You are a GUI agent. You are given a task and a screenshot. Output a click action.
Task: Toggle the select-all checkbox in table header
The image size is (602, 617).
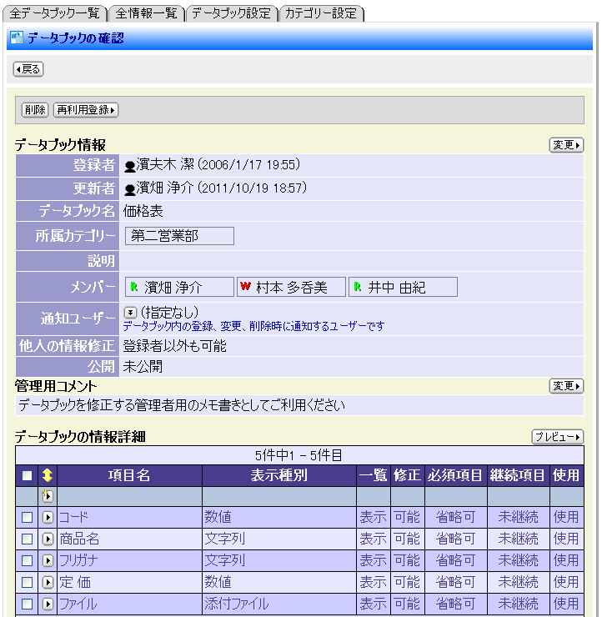27,475
